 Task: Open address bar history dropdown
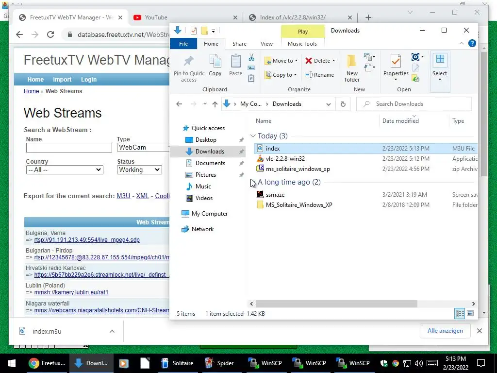(329, 104)
